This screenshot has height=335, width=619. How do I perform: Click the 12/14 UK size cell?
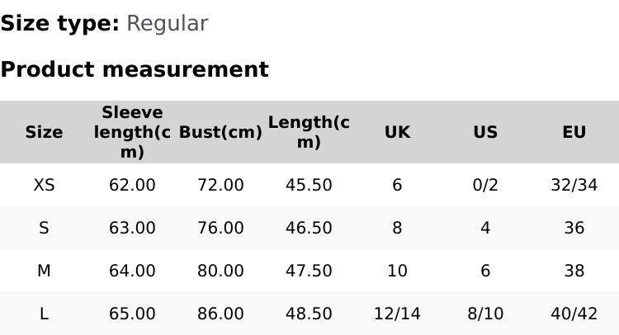click(397, 314)
